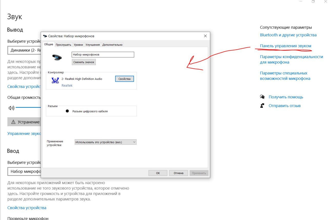The height and width of the screenshot is (220, 328).
Task: Open Параметры специальных возможностей микрофона link
Action: tap(285, 76)
